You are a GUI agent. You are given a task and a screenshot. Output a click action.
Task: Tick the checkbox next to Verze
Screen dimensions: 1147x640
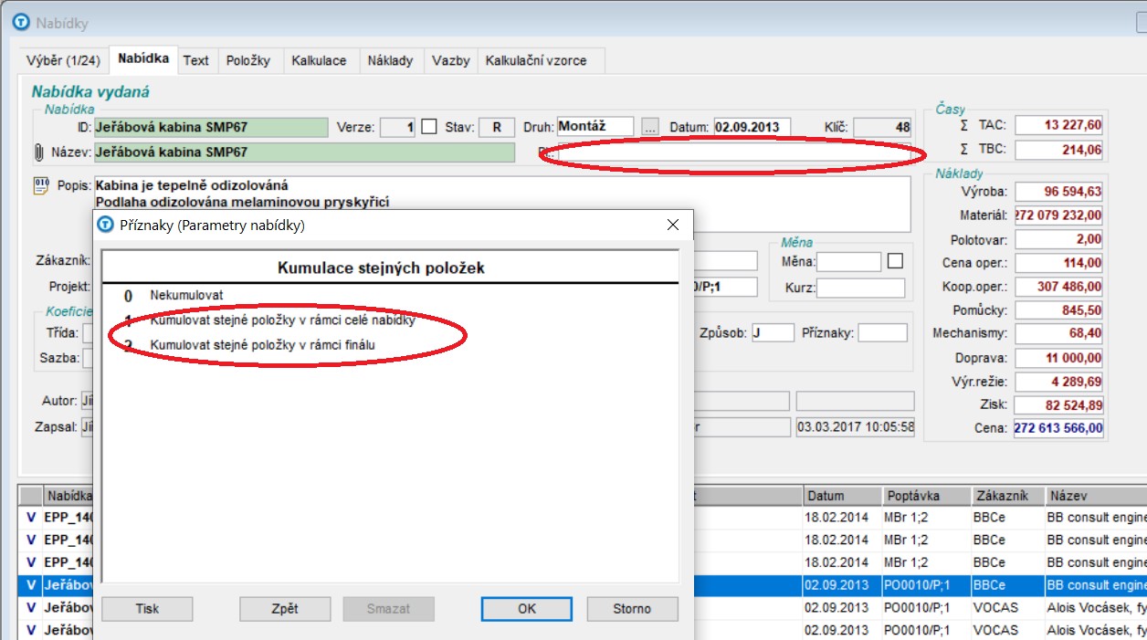428,127
